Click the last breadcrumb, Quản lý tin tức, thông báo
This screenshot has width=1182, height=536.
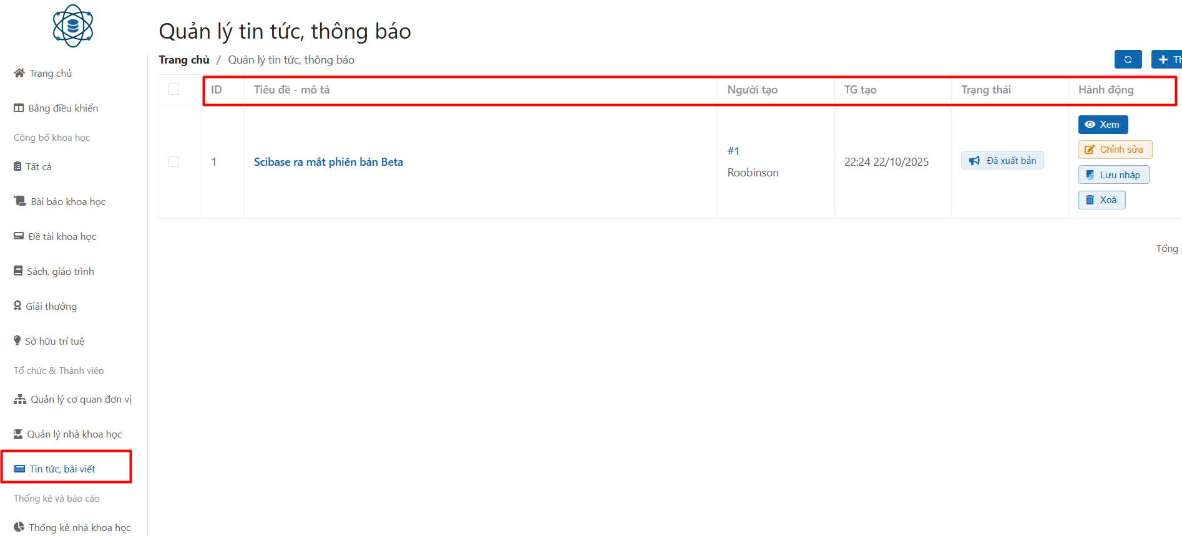291,60
